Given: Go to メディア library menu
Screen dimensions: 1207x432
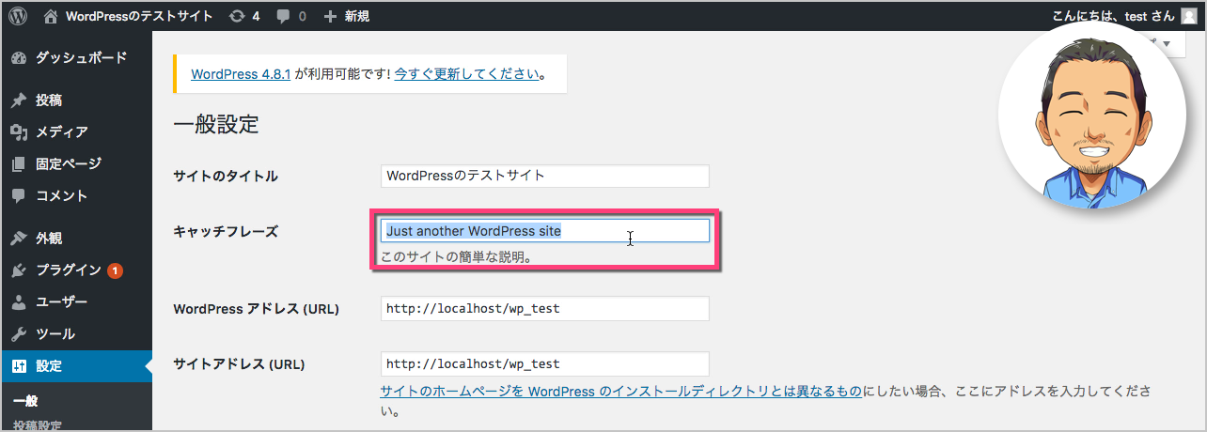Looking at the screenshot, I should 62,132.
